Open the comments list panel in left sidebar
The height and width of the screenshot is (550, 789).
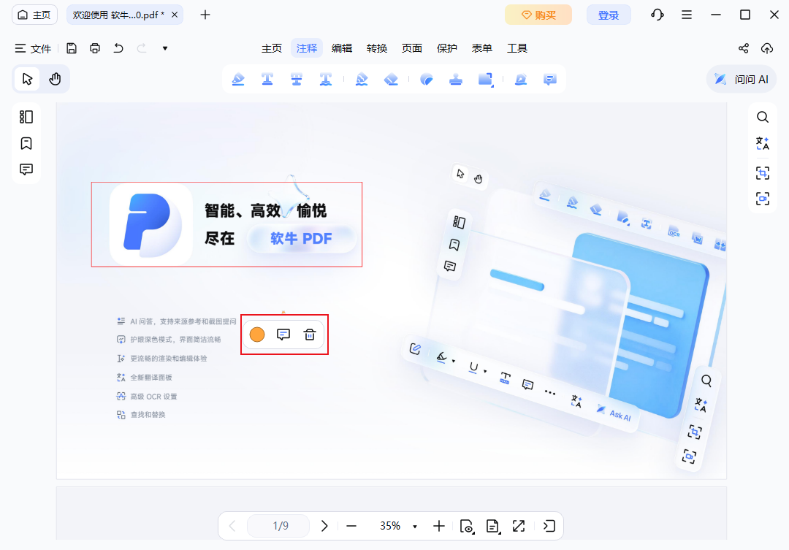[x=26, y=169]
